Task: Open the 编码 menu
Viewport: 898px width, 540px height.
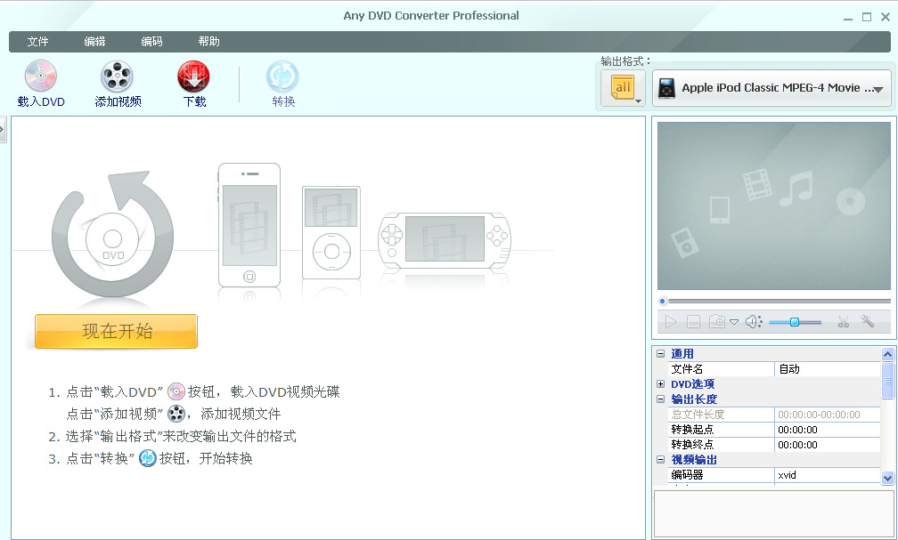Action: click(151, 42)
